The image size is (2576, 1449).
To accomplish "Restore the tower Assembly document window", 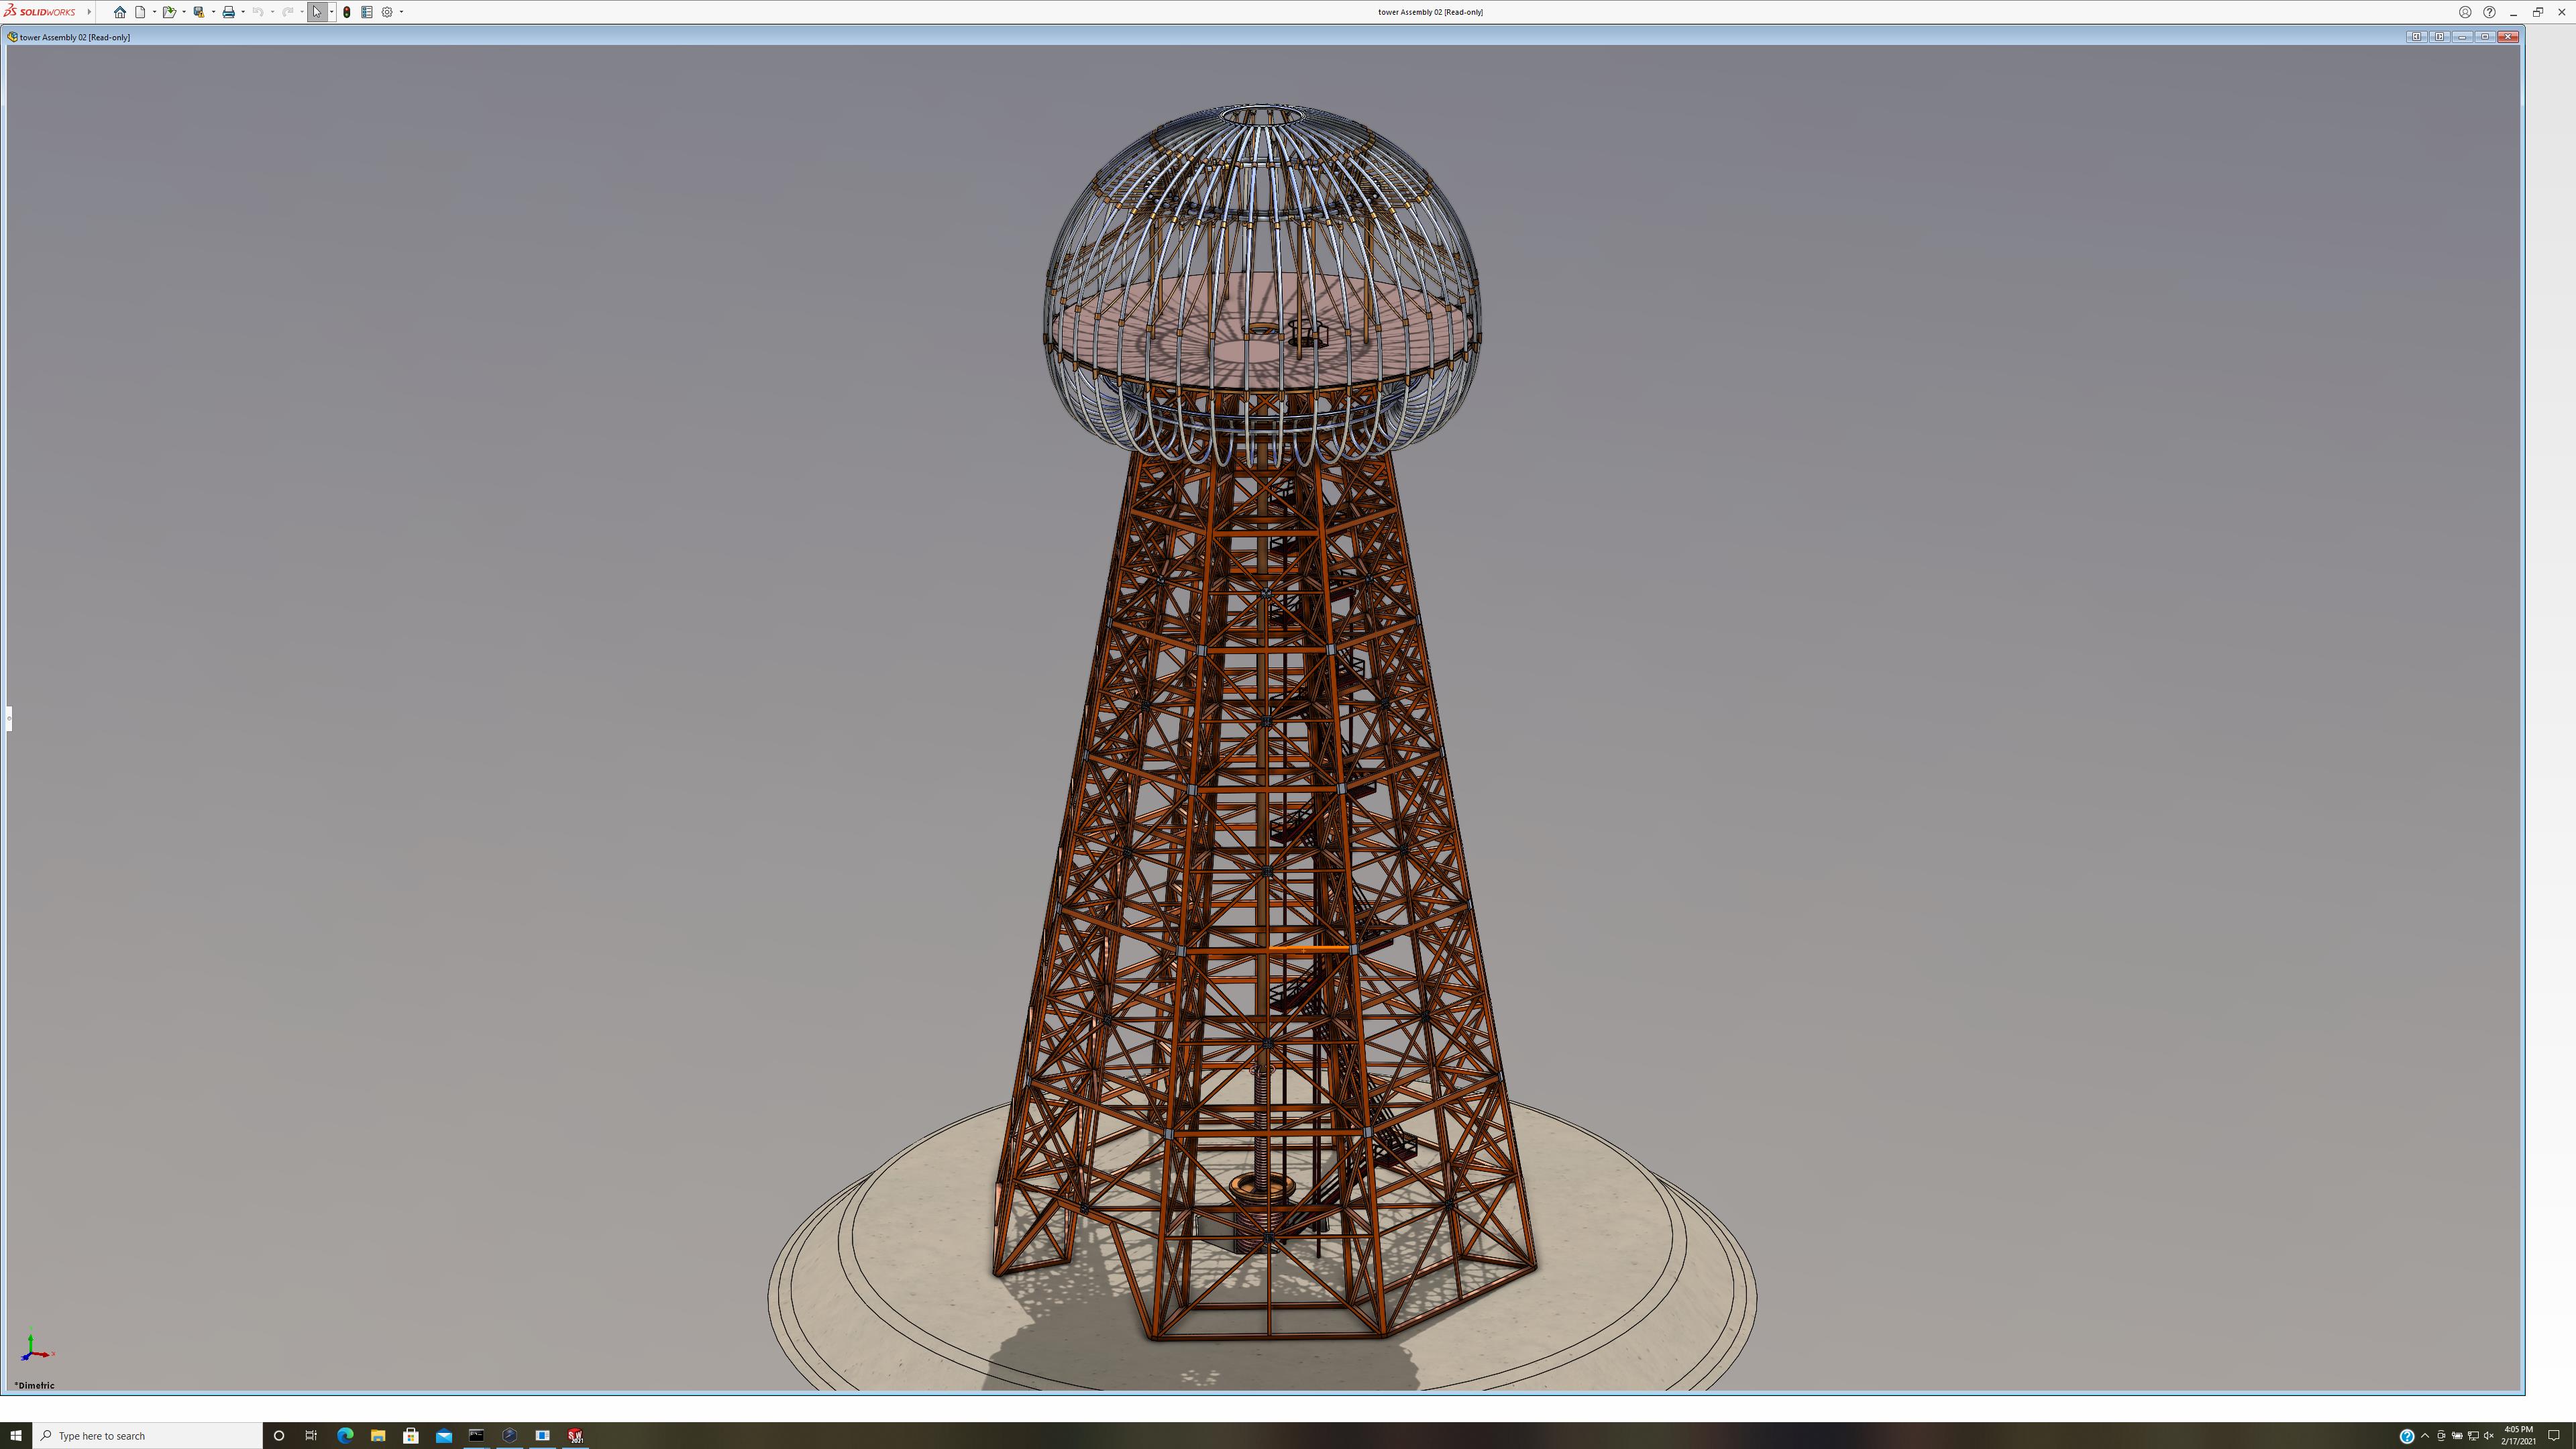I will point(2485,37).
